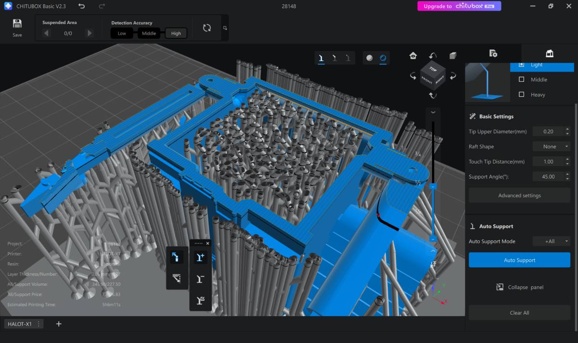This screenshot has height=343, width=578.
Task: Click the collapse panel icon
Action: pos(500,287)
